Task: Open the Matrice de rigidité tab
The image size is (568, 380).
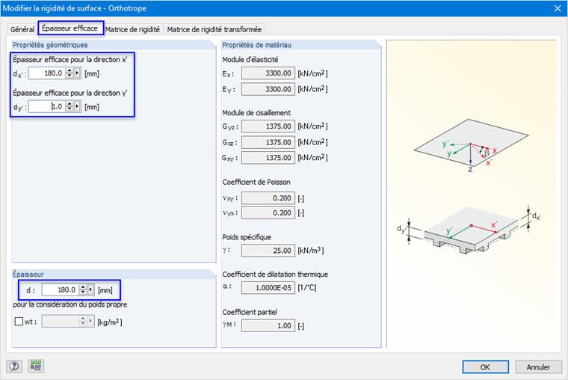Action: pyautogui.click(x=132, y=29)
